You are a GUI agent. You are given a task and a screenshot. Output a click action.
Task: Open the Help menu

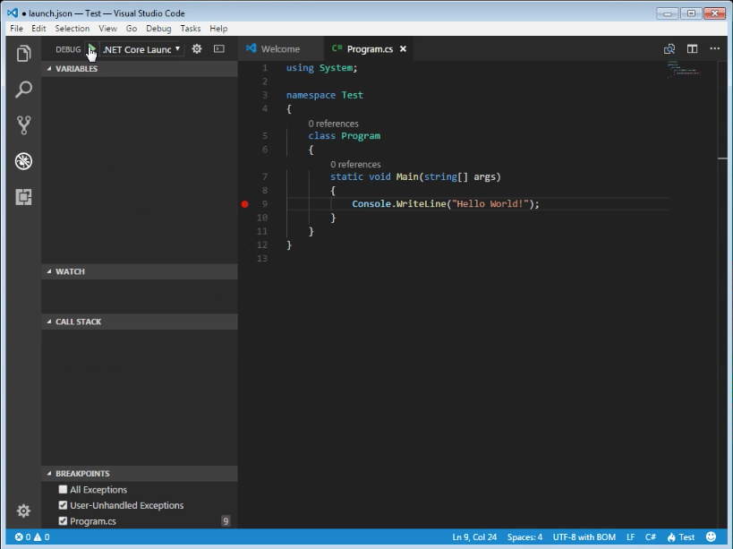click(x=218, y=29)
